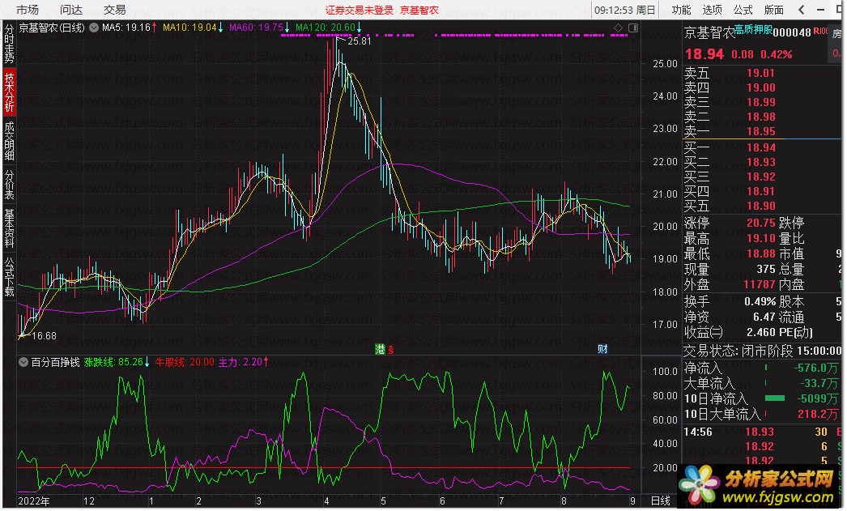Image resolution: width=847 pixels, height=511 pixels.
Task: Open the 市场 menu
Action: (27, 10)
